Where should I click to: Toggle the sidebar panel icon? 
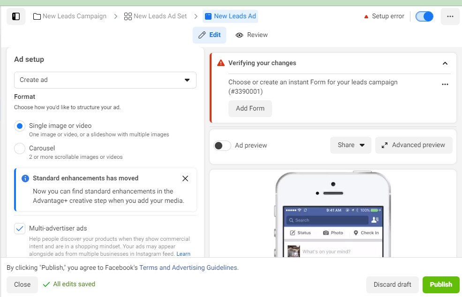(x=16, y=16)
